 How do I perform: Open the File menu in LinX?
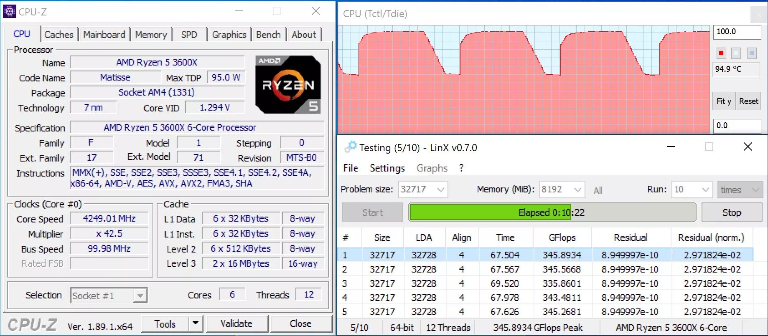[x=351, y=168]
